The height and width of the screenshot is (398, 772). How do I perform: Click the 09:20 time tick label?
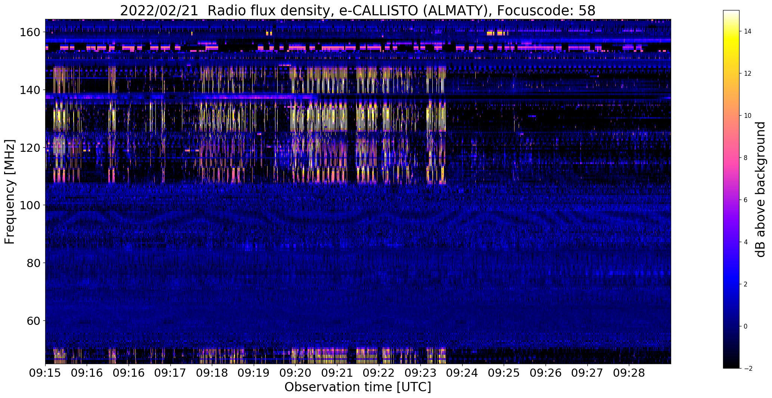296,373
